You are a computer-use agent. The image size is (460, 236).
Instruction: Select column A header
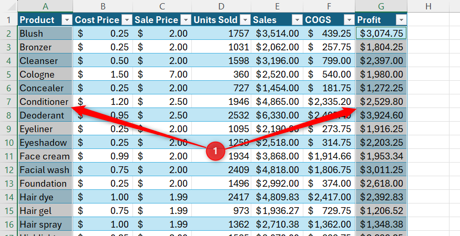(45, 6)
